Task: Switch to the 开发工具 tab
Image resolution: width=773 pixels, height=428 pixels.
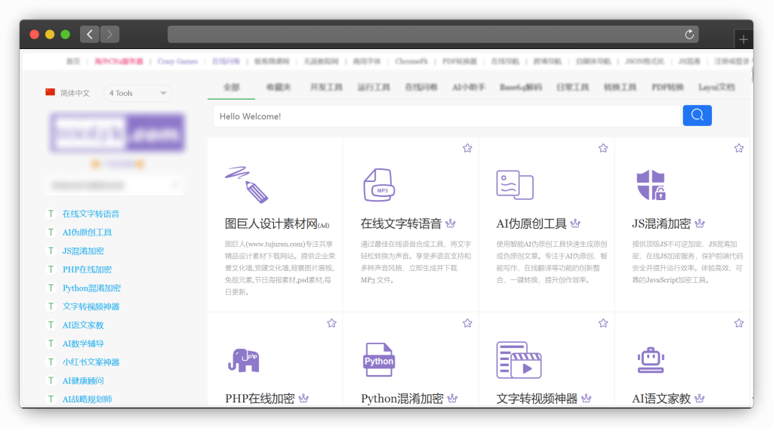Action: (326, 88)
